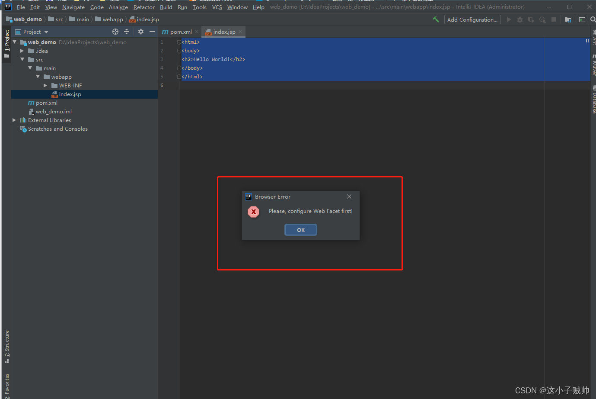Click OK in the Browser Error dialog

pyautogui.click(x=301, y=230)
